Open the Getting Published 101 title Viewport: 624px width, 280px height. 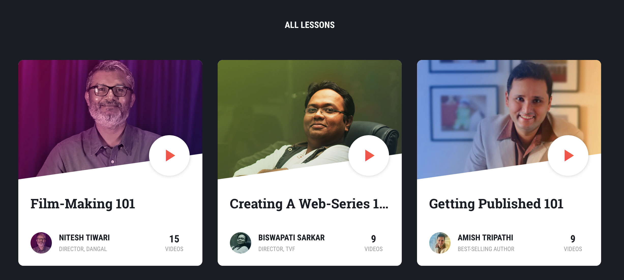pyautogui.click(x=496, y=204)
